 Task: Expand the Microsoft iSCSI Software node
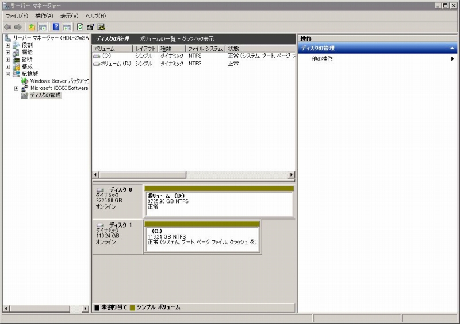tap(16, 88)
